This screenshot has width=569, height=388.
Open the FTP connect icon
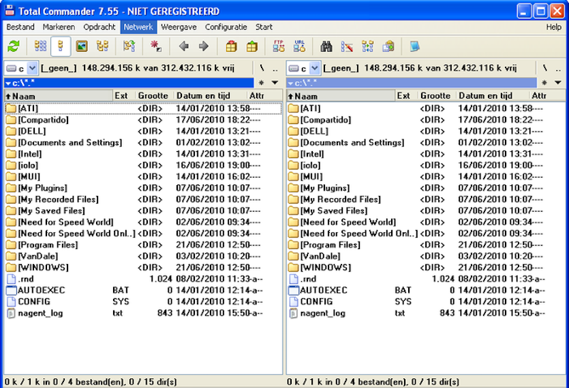(x=279, y=46)
